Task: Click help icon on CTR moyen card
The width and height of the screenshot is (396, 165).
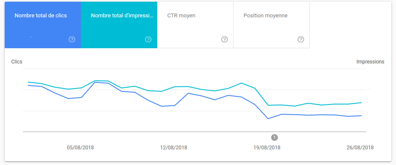Action: click(225, 39)
